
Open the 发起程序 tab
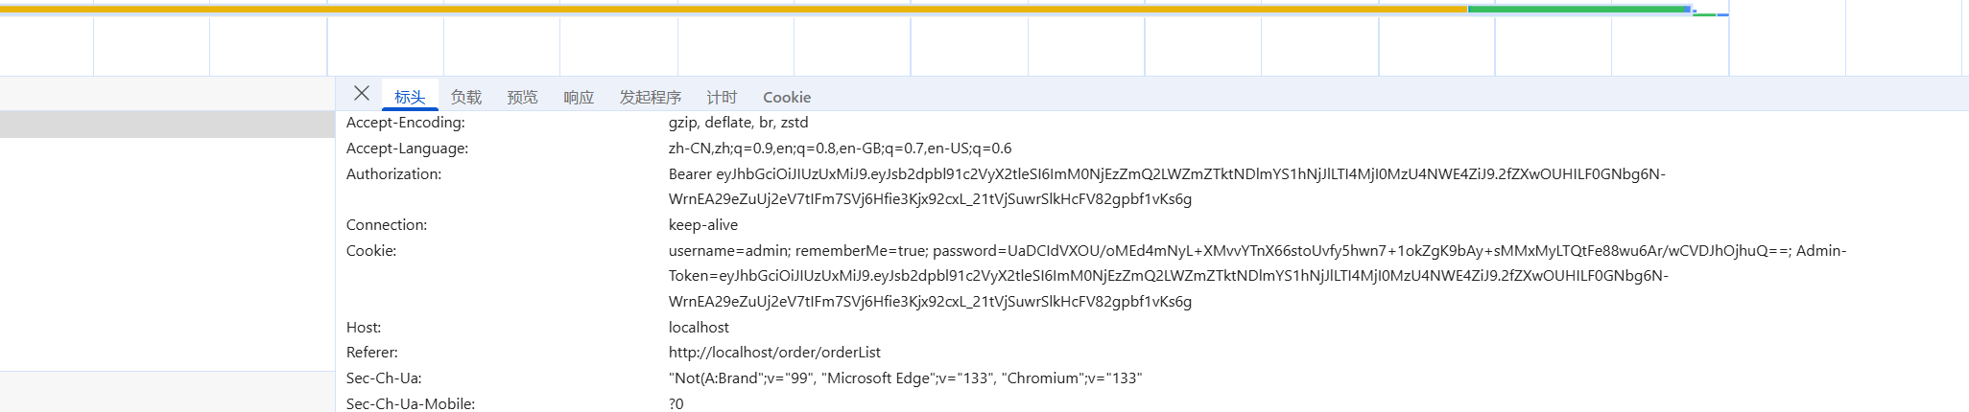(x=650, y=97)
